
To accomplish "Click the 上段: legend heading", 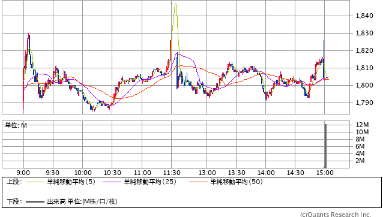I will coord(14,182).
